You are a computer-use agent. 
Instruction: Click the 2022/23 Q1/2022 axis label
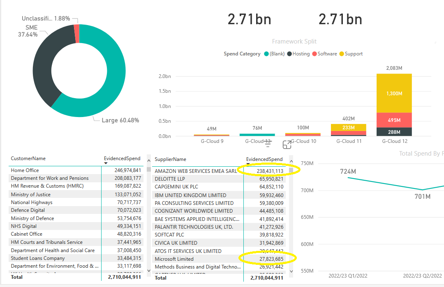pos(348,276)
